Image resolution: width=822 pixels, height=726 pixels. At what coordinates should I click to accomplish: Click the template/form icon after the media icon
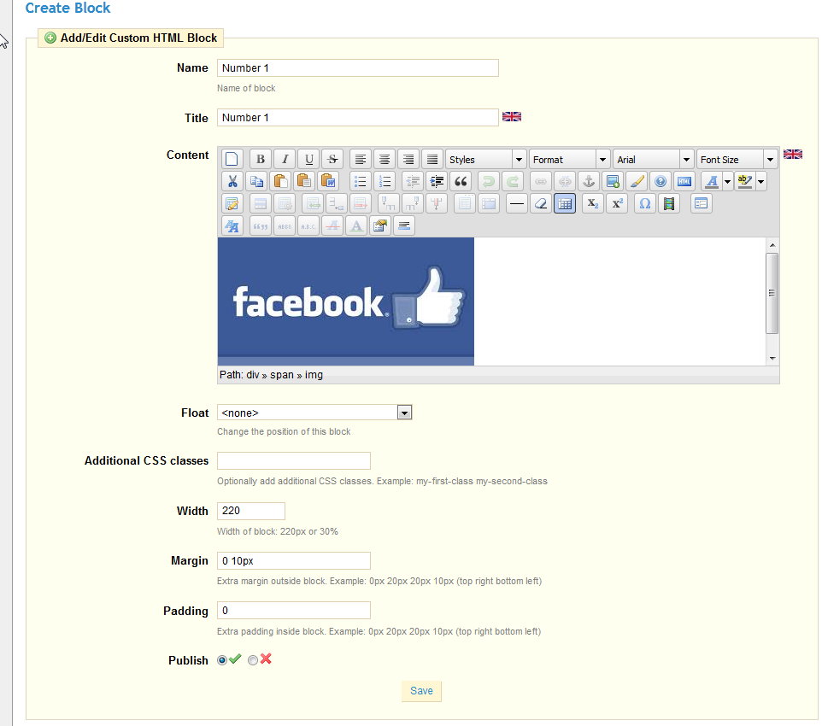click(701, 203)
